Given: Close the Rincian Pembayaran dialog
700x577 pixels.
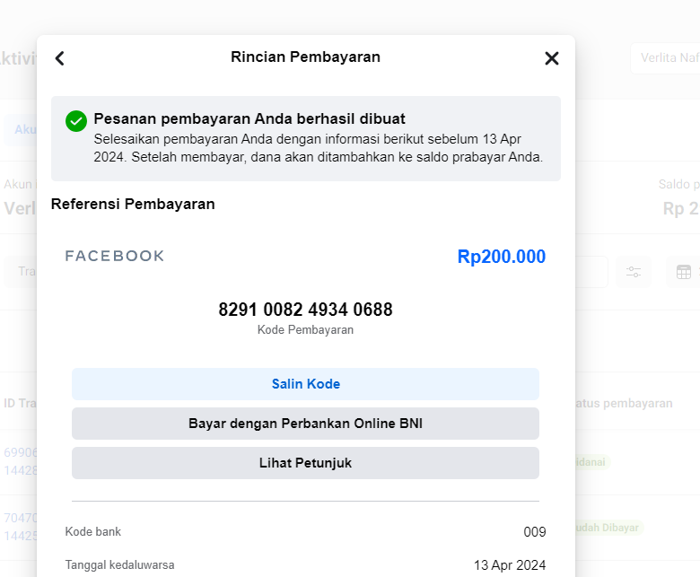Looking at the screenshot, I should [x=551, y=58].
